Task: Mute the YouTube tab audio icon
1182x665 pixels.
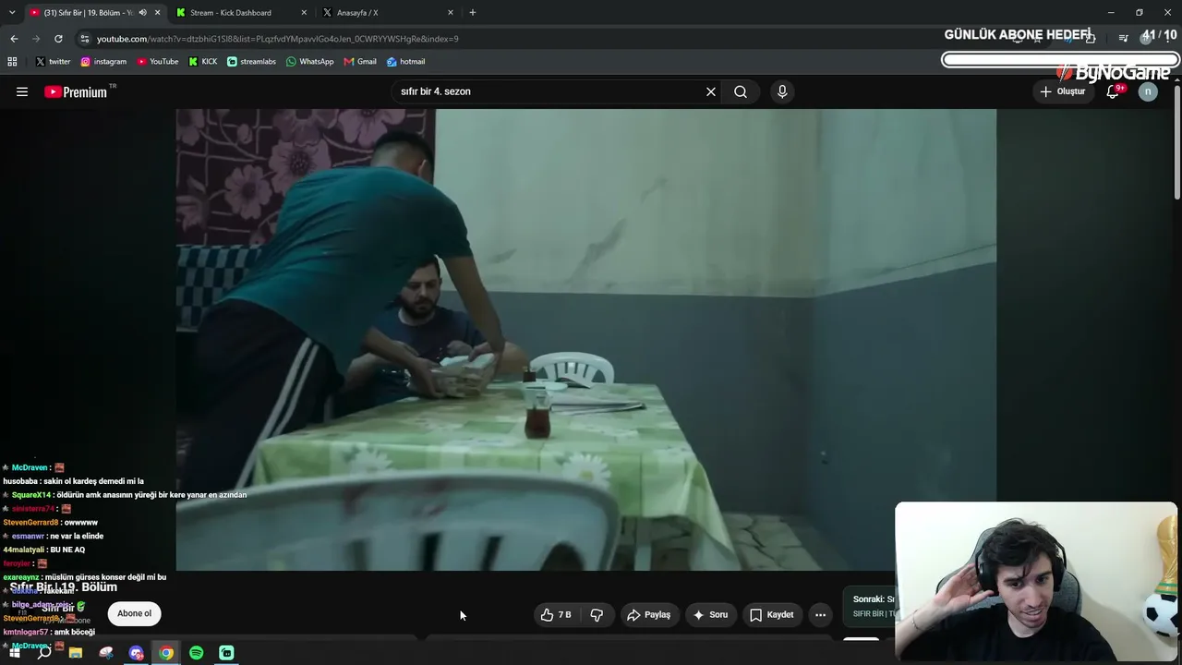Action: pyautogui.click(x=142, y=13)
